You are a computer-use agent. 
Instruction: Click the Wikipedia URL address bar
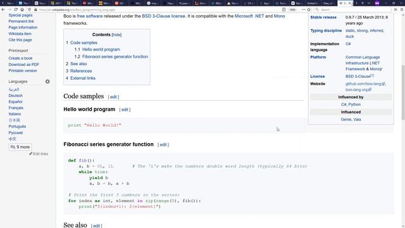(155, 9)
